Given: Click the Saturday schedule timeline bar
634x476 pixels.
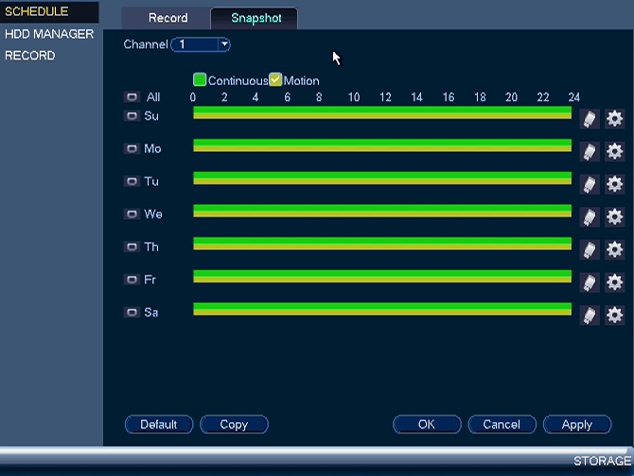Looking at the screenshot, I should click(x=382, y=309).
